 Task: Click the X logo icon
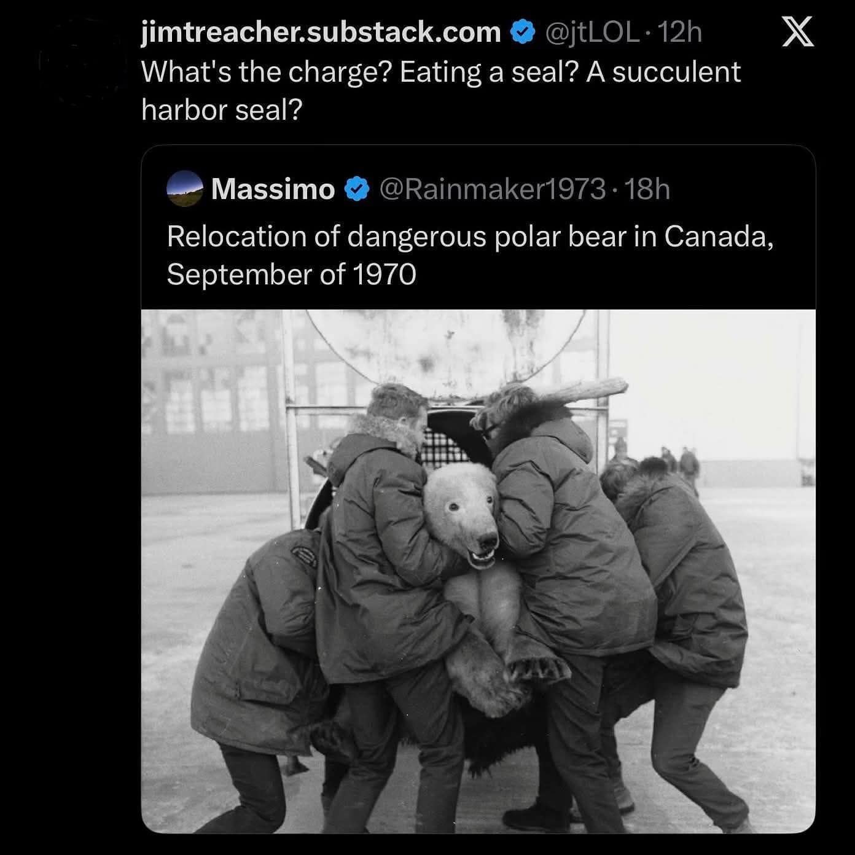pos(798,31)
